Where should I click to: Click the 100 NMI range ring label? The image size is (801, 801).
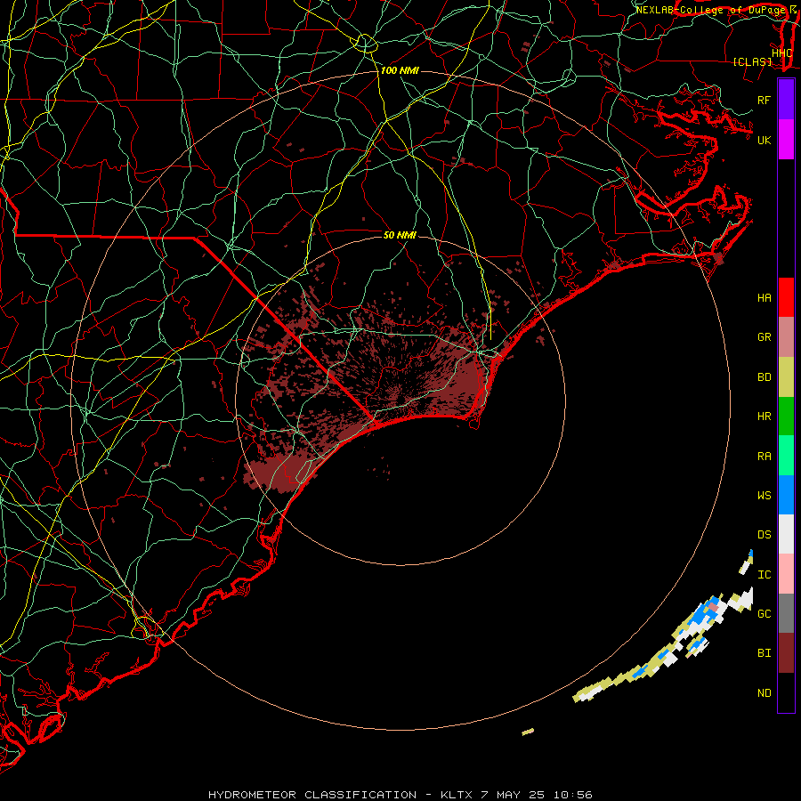tap(400, 70)
